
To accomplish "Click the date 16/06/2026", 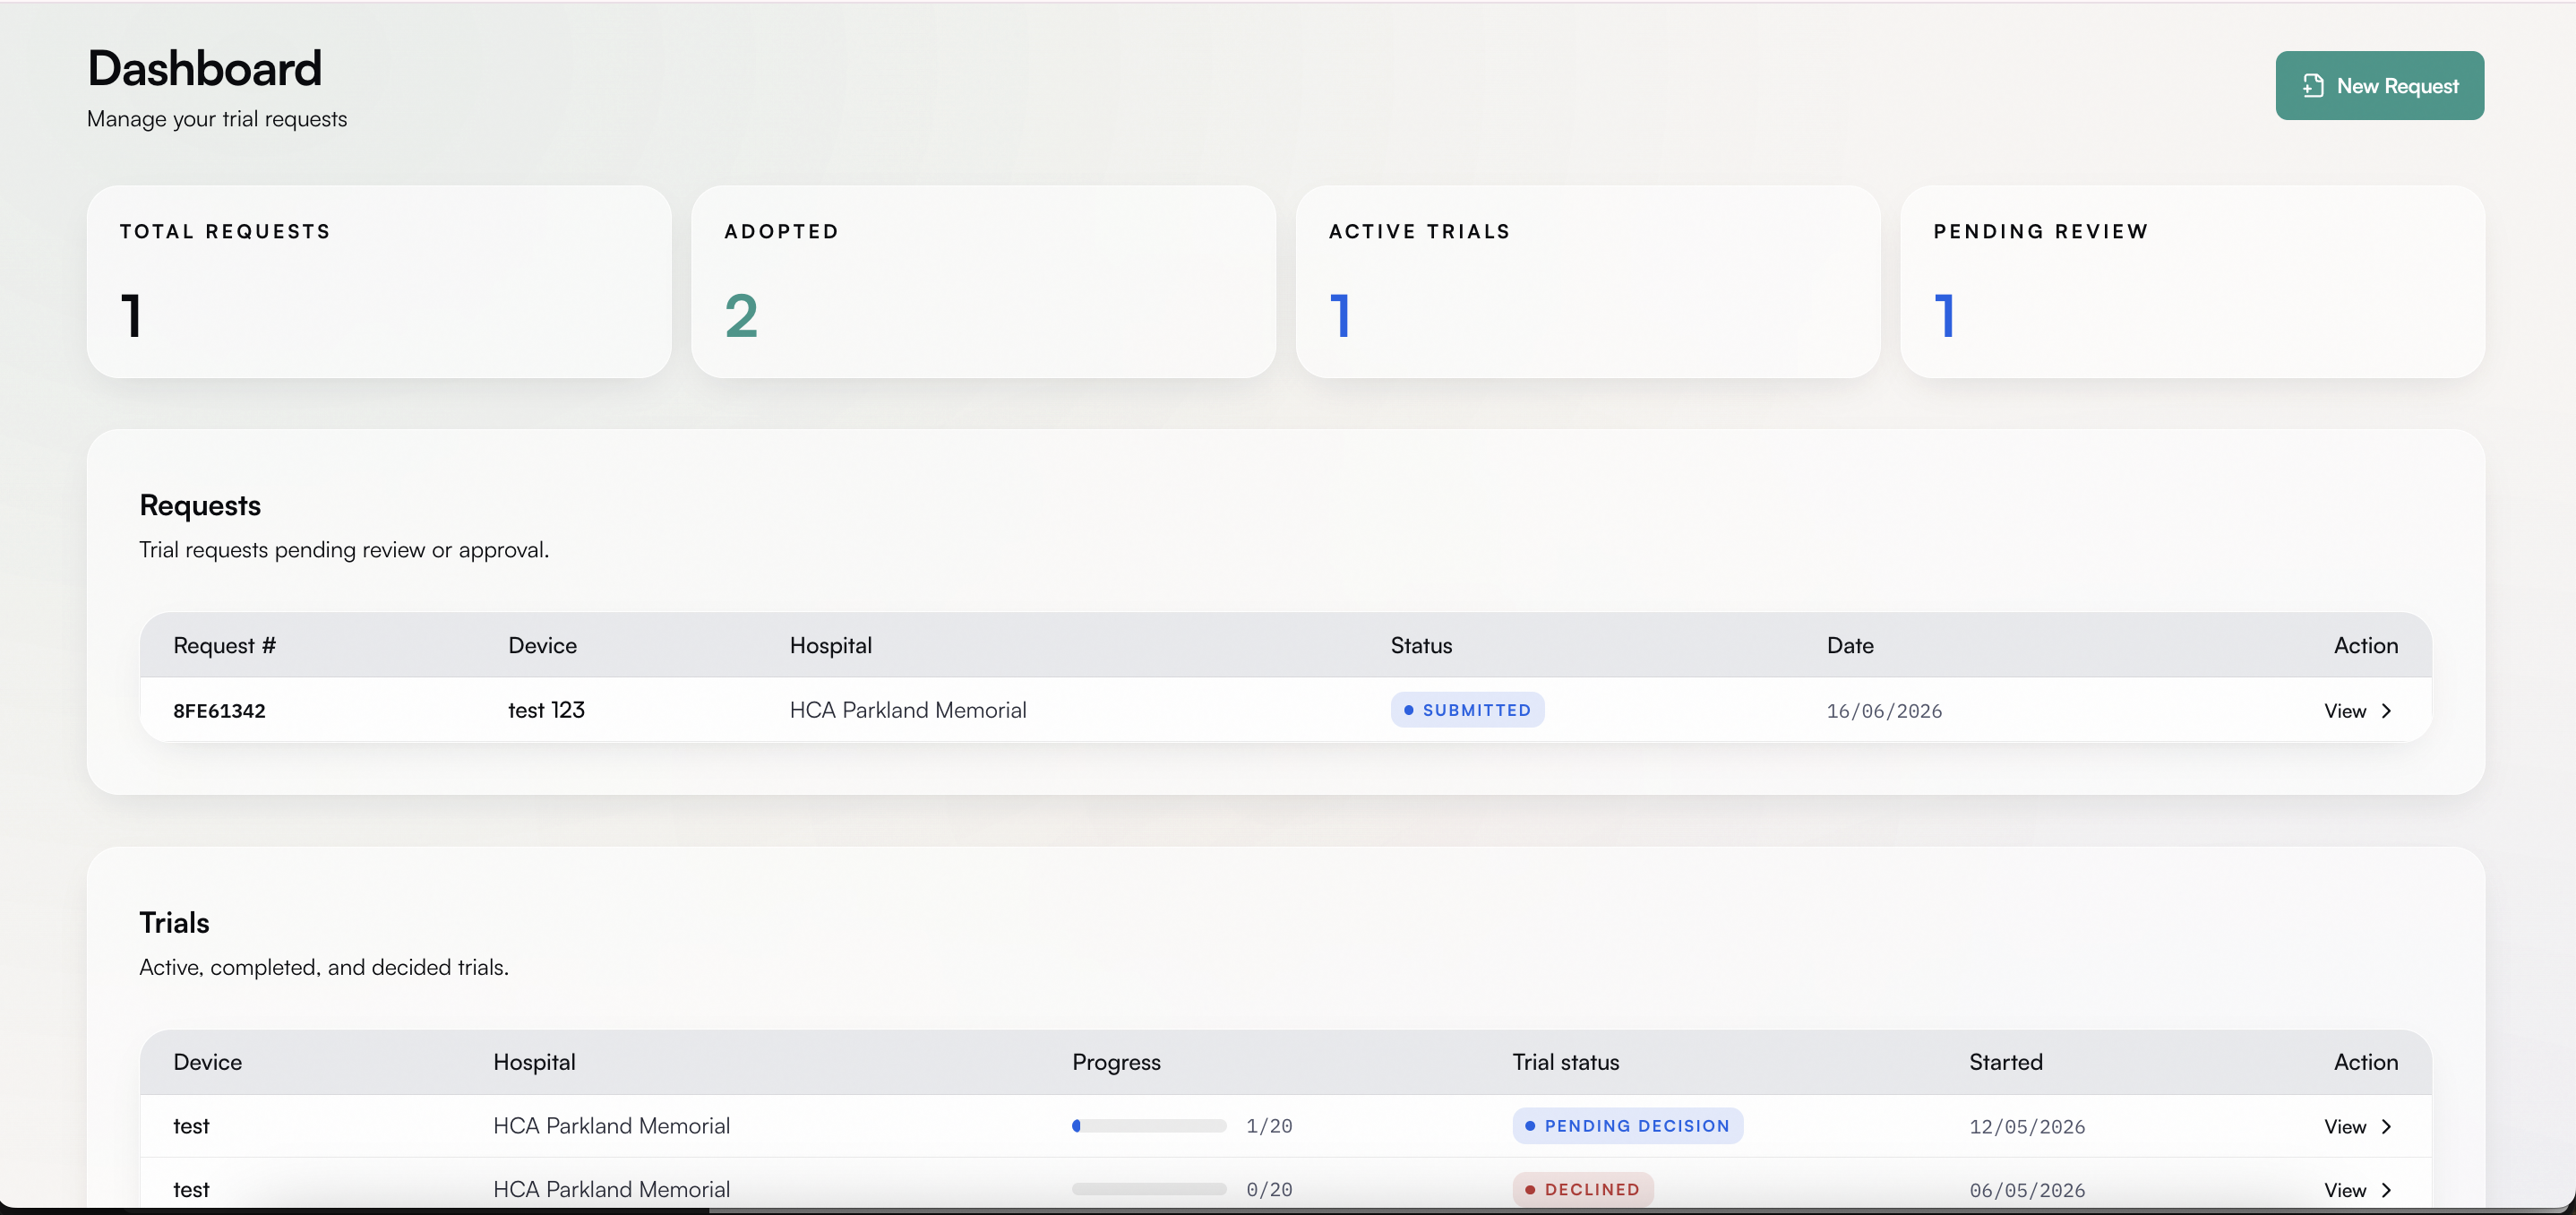I will tap(1884, 711).
